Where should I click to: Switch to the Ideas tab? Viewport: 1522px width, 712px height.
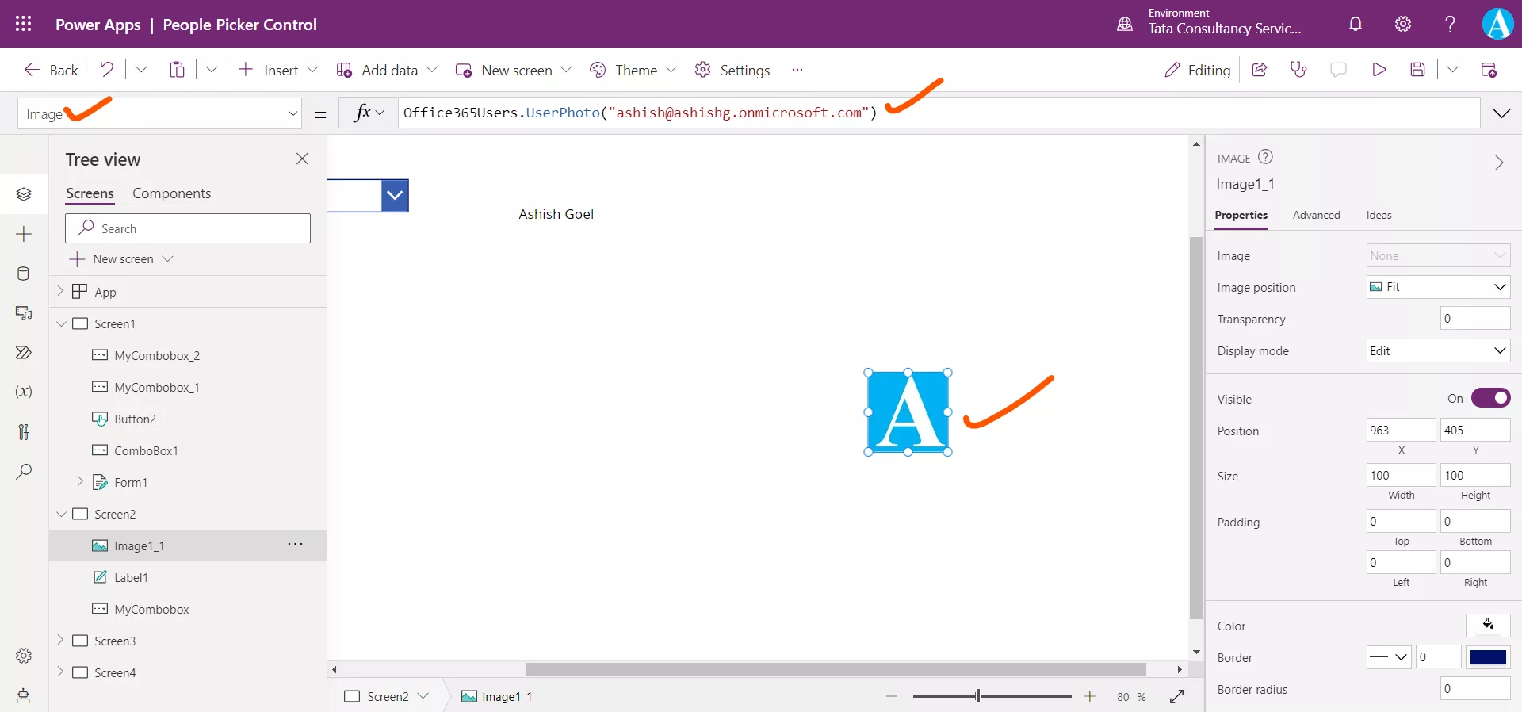pos(1379,215)
